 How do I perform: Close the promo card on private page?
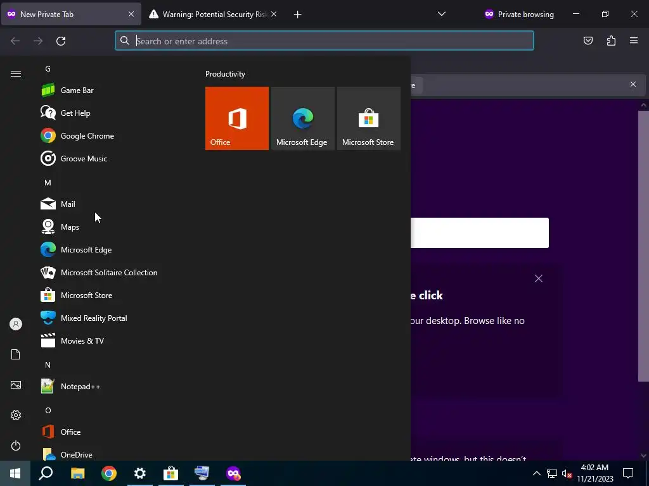pos(539,278)
